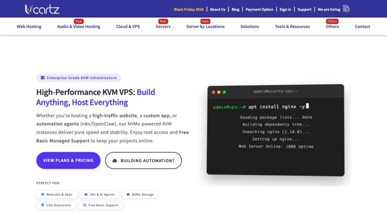
Task: Select Websites & Apps tag
Action: [x=57, y=194]
